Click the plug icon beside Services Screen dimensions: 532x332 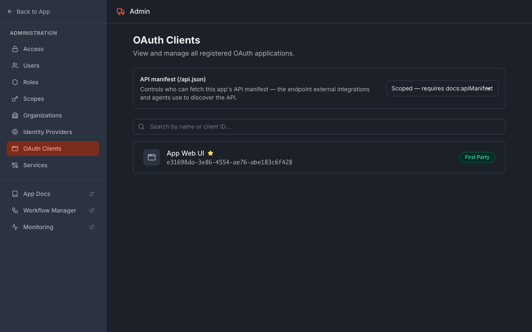(x=15, y=165)
